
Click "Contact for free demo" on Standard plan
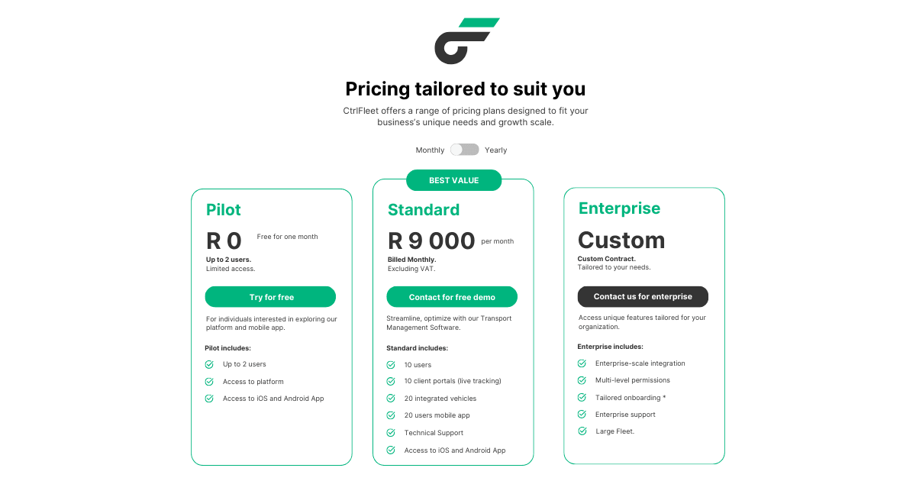(452, 296)
